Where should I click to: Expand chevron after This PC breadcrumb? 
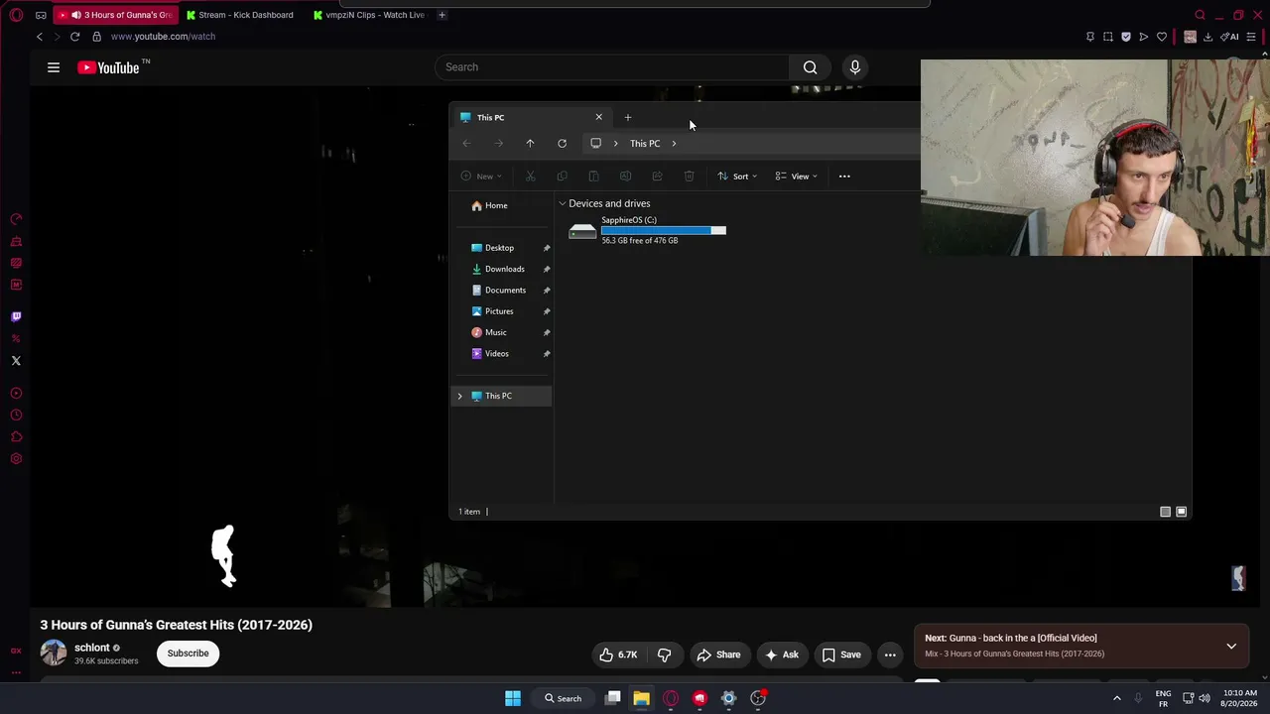674,144
